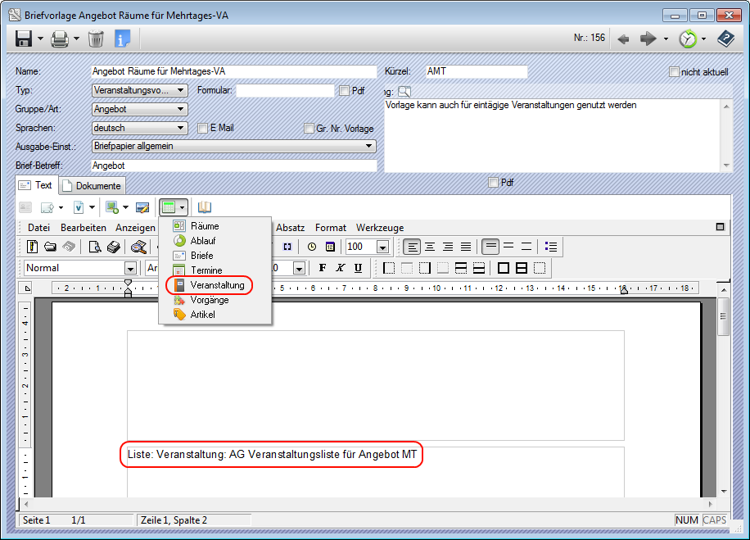750x540 pixels.
Task: Select 'Veranstaltung' from the list menu
Action: pos(216,285)
